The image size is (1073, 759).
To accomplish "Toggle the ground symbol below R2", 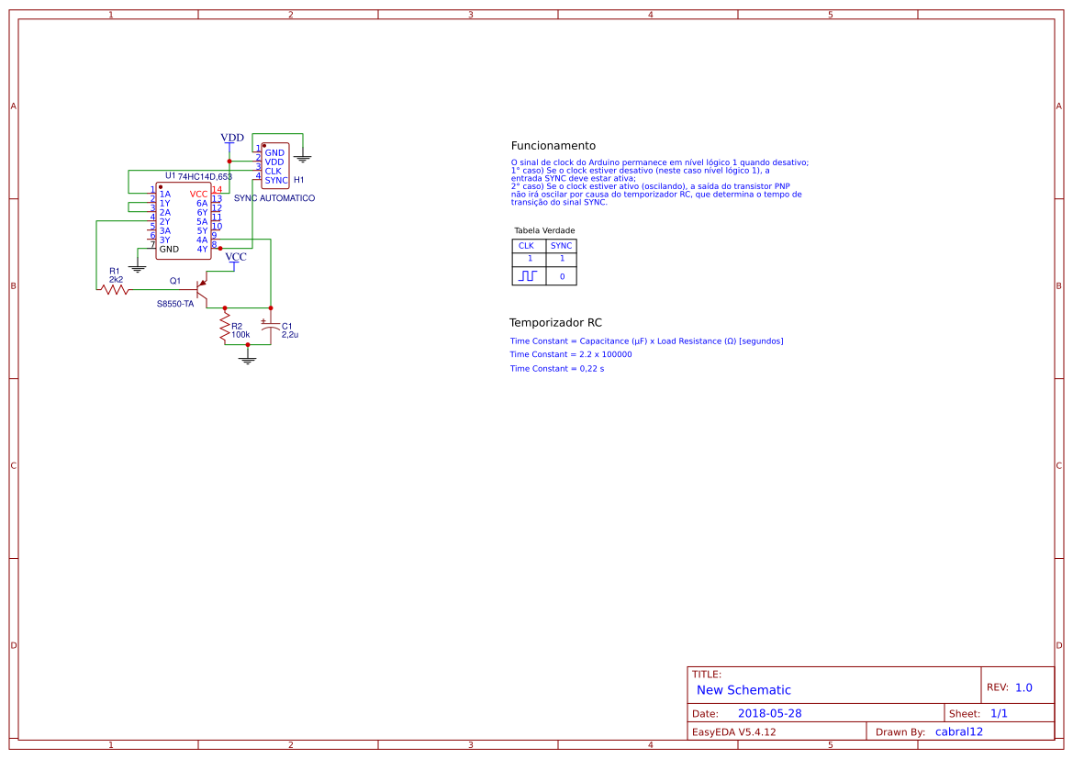I will [248, 358].
